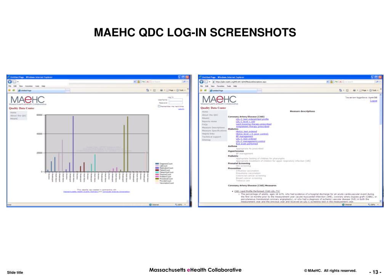Open recent pages dropdown arrow in right window
390x279 pixels.
pos(210,82)
